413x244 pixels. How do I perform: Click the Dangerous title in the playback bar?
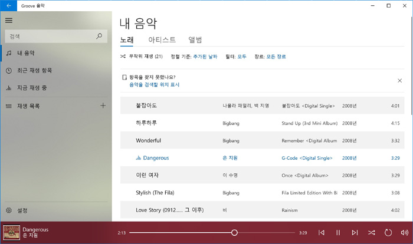click(35, 229)
